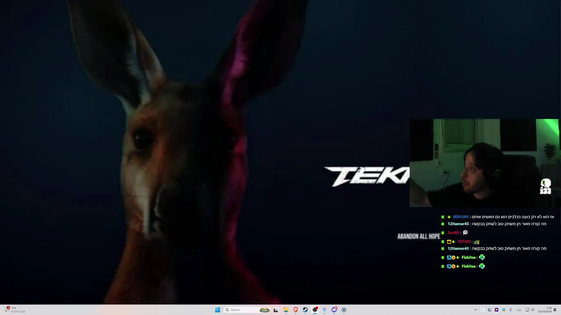Image resolution: width=561 pixels, height=315 pixels.
Task: Click the search highlight landscape image
Action: pyautogui.click(x=264, y=310)
